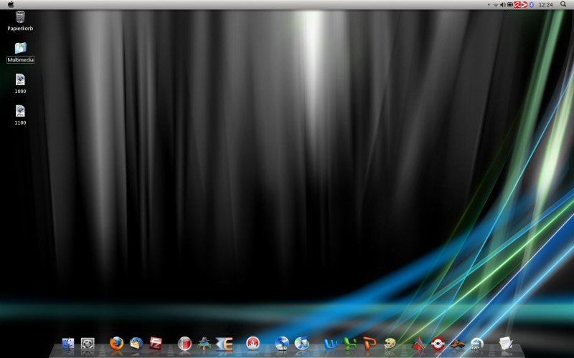Open the Multimedia folder on desktop
The width and height of the screenshot is (574, 358).
20,49
